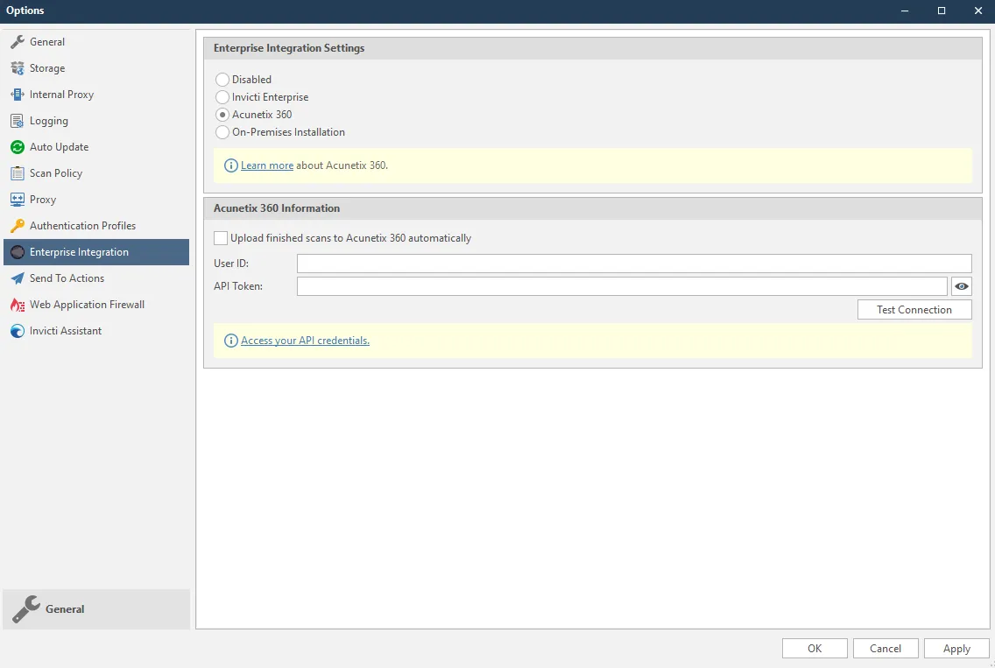
Task: Enable upload finished scans automatically checkbox
Action: tap(221, 238)
